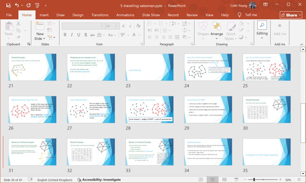Toggle Italic formatting in Font group
This screenshot has height=183, width=306.
(72, 35)
